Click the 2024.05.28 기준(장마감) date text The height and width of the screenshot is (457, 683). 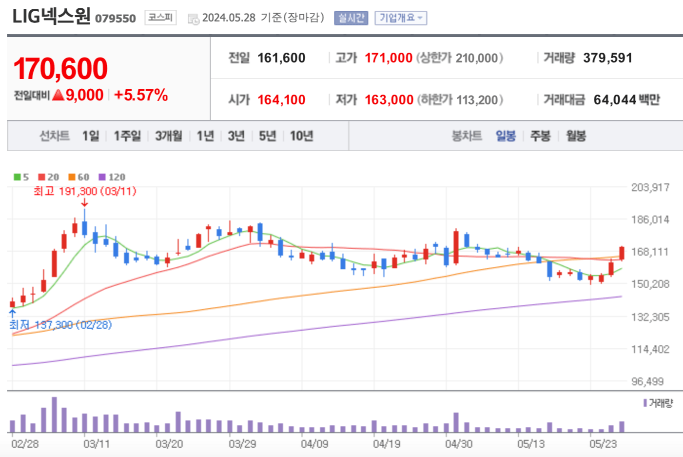pyautogui.click(x=263, y=18)
